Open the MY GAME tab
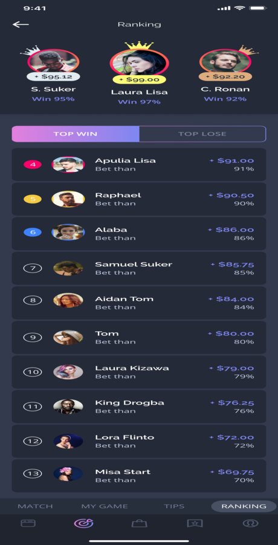 [105, 506]
